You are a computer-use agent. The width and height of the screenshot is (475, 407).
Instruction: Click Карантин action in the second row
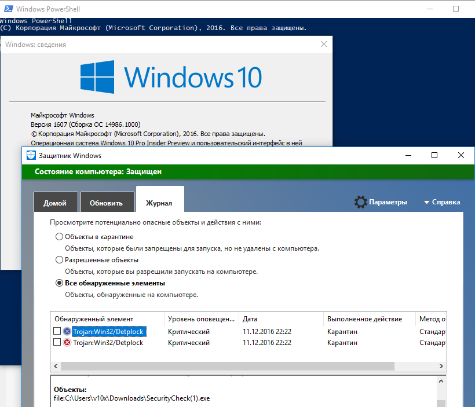tap(342, 343)
